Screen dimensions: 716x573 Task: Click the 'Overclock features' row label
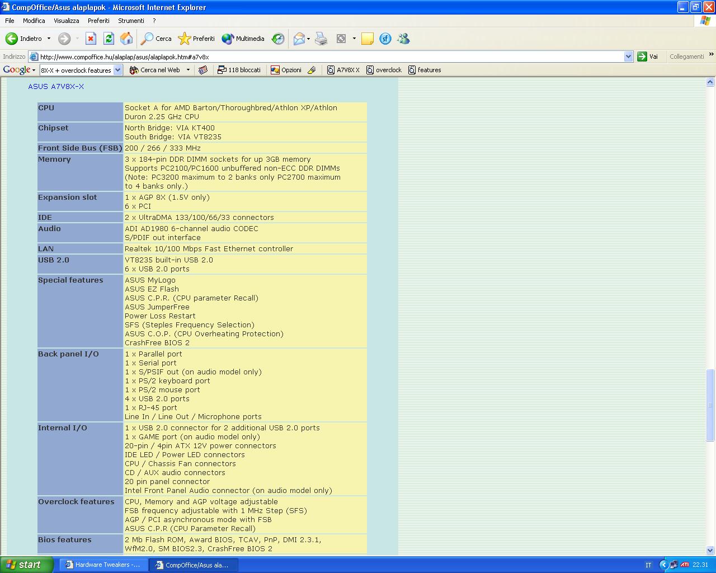76,502
